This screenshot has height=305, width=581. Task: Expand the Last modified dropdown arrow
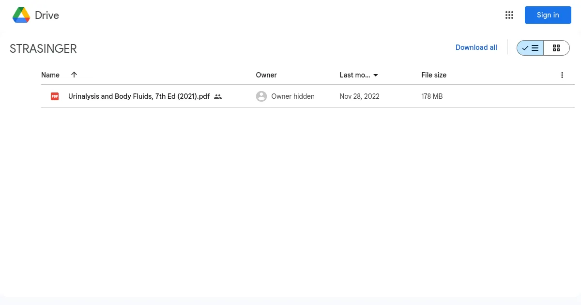[376, 75]
